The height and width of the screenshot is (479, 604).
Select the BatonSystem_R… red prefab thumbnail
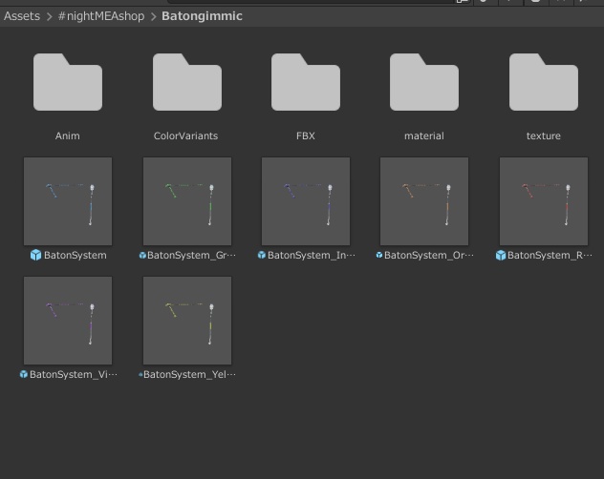click(x=544, y=201)
